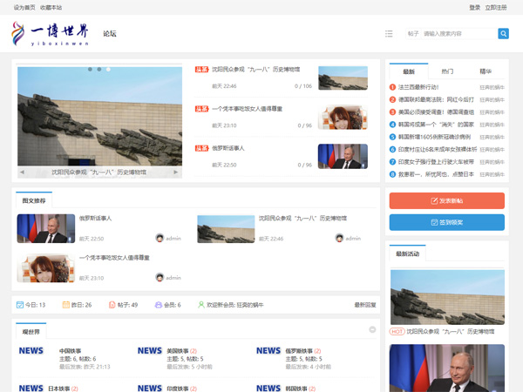Click the 发表新帖 orange button
The image size is (523, 392).
tap(447, 200)
